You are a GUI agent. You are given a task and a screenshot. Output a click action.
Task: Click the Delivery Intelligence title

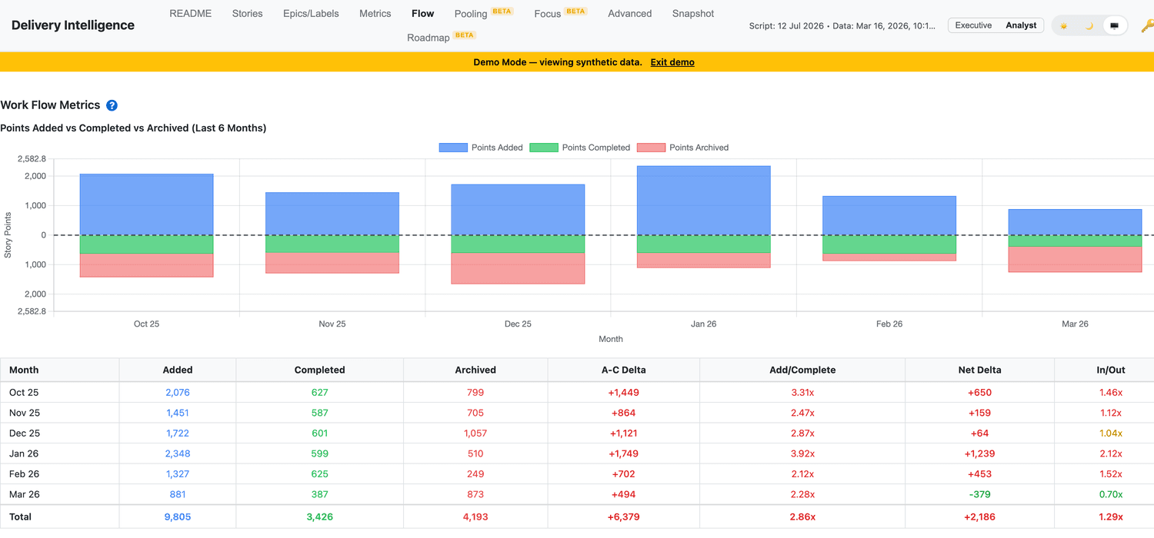[73, 25]
